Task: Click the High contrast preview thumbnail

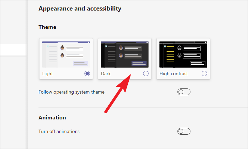Action: [x=183, y=54]
